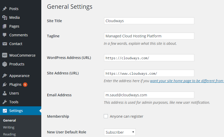Open the Plugins menu item

[x=15, y=84]
